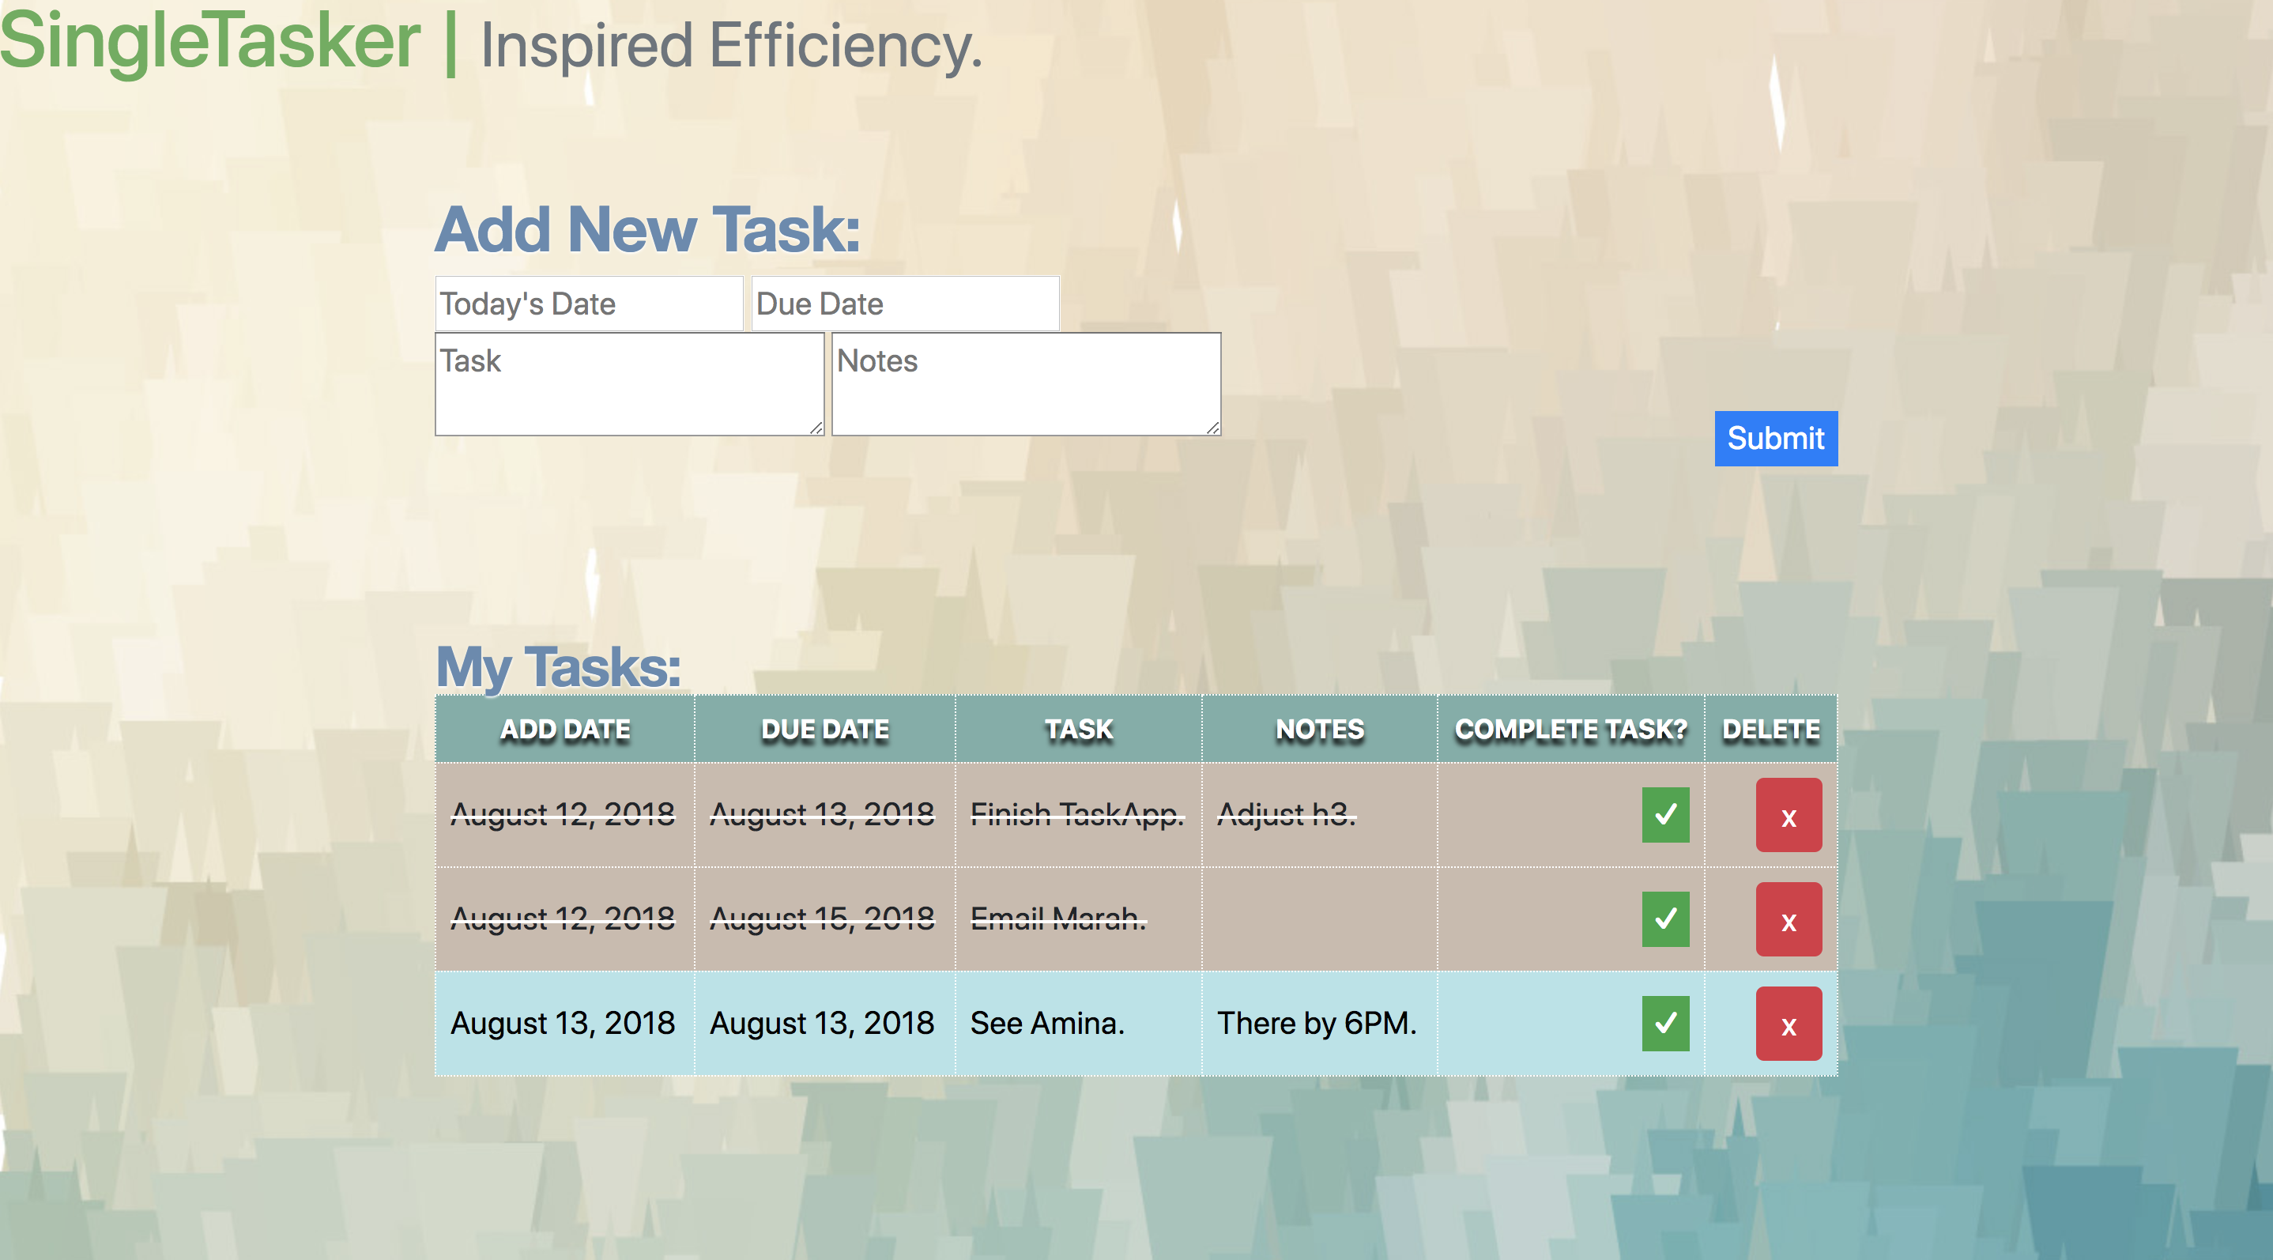Click the COMPLETE TASK? column header

coord(1570,729)
